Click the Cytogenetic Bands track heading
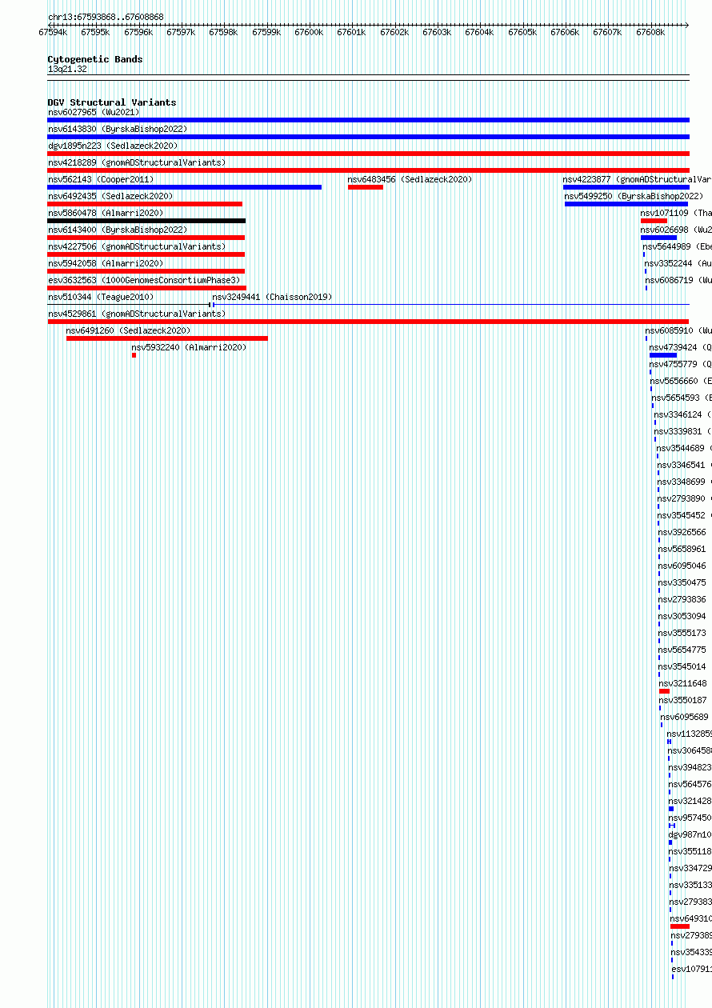Viewport: 712px width, 1008px height. click(x=95, y=59)
